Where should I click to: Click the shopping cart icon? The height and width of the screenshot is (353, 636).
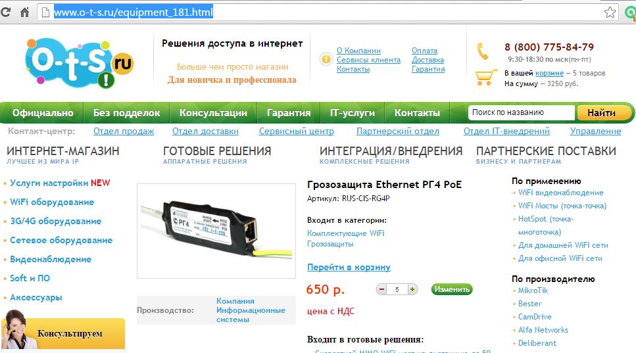[x=485, y=78]
